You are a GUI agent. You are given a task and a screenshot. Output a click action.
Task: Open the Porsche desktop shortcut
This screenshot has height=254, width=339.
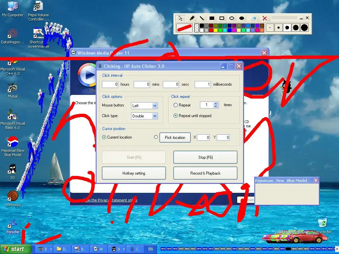pyautogui.click(x=13, y=226)
